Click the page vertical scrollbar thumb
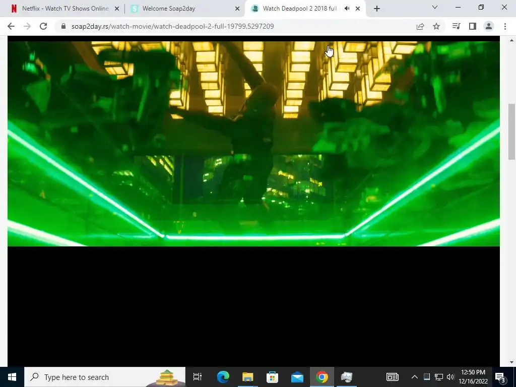The height and width of the screenshot is (387, 516). coord(511,132)
